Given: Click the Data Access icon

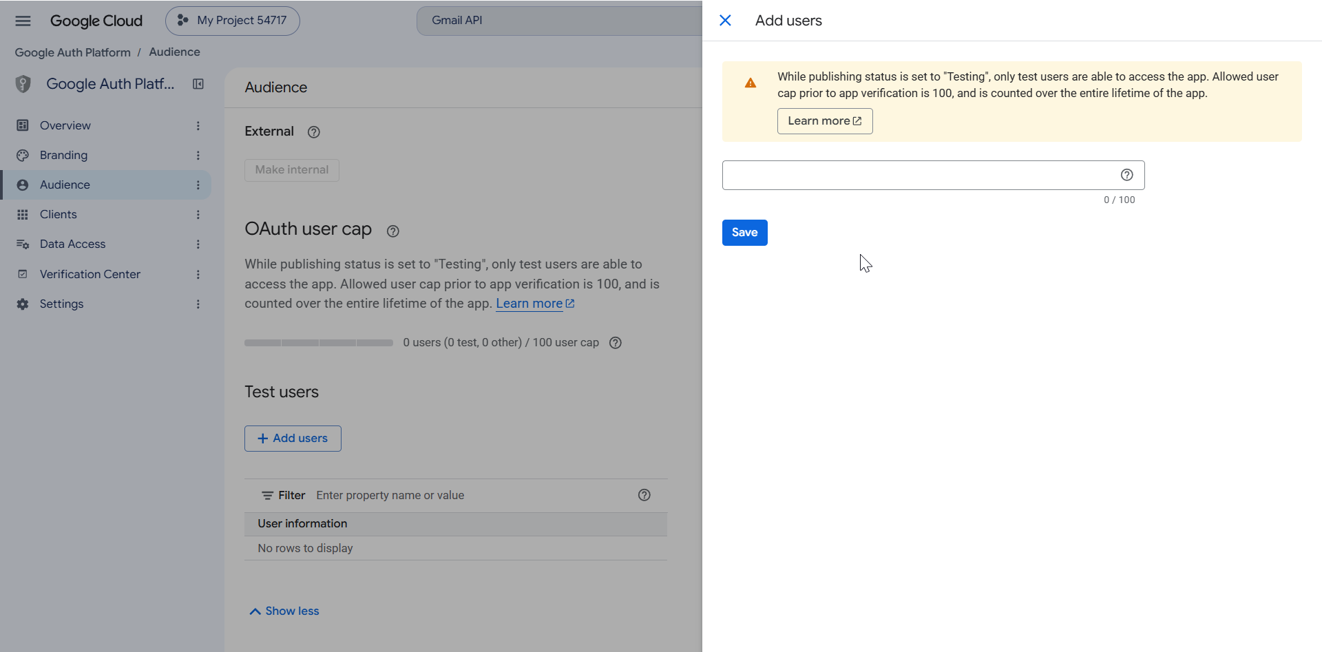Looking at the screenshot, I should point(23,244).
